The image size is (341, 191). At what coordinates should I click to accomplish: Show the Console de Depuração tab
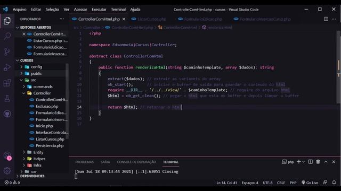coord(136,162)
